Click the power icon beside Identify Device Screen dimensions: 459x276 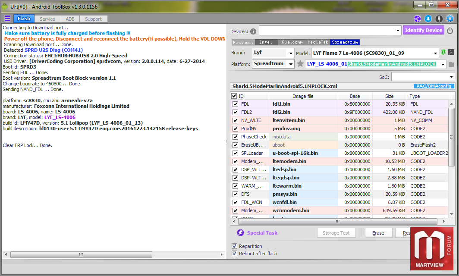(x=450, y=31)
